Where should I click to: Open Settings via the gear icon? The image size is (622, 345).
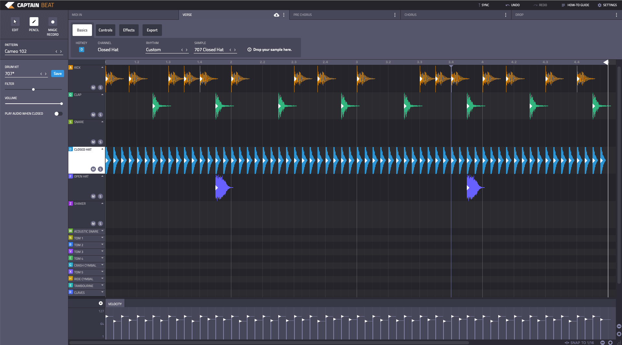point(599,5)
